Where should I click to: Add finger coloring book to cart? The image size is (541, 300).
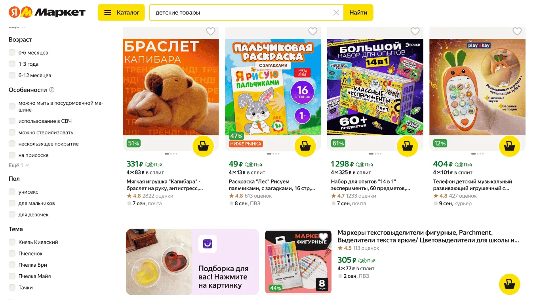coord(305,146)
